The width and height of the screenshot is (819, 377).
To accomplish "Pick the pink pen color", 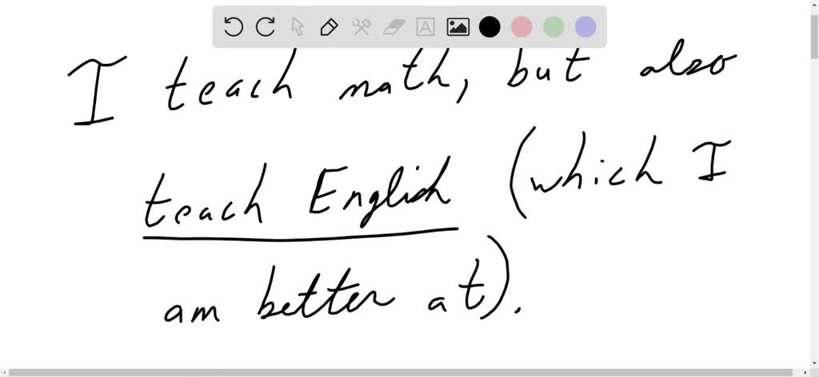I will (x=521, y=26).
